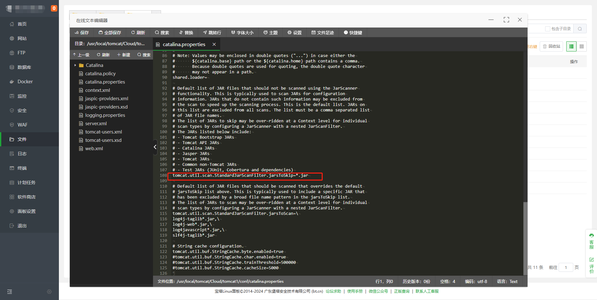The width and height of the screenshot is (597, 300).
Task: Open the Jump to line tool
Action: 212,33
